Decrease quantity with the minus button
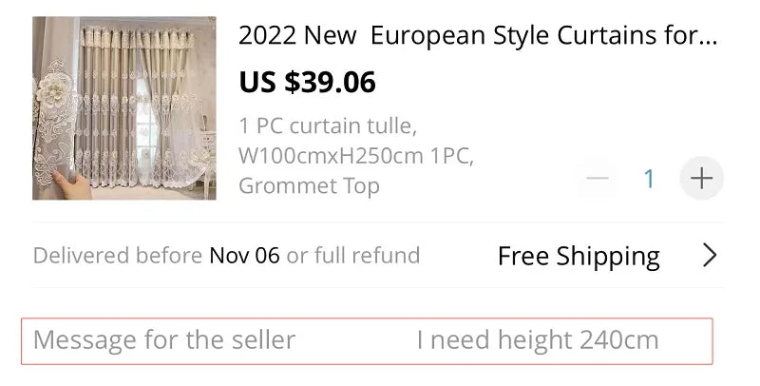The width and height of the screenshot is (760, 386). 598,178
